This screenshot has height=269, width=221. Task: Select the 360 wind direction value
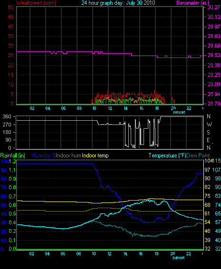pyautogui.click(x=7, y=116)
